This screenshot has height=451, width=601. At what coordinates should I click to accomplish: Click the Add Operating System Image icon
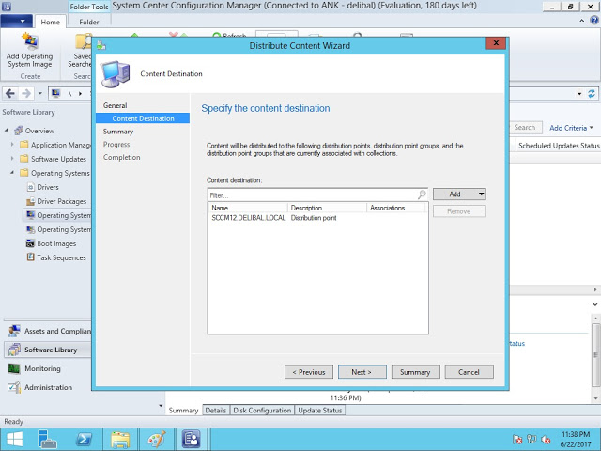pyautogui.click(x=29, y=43)
